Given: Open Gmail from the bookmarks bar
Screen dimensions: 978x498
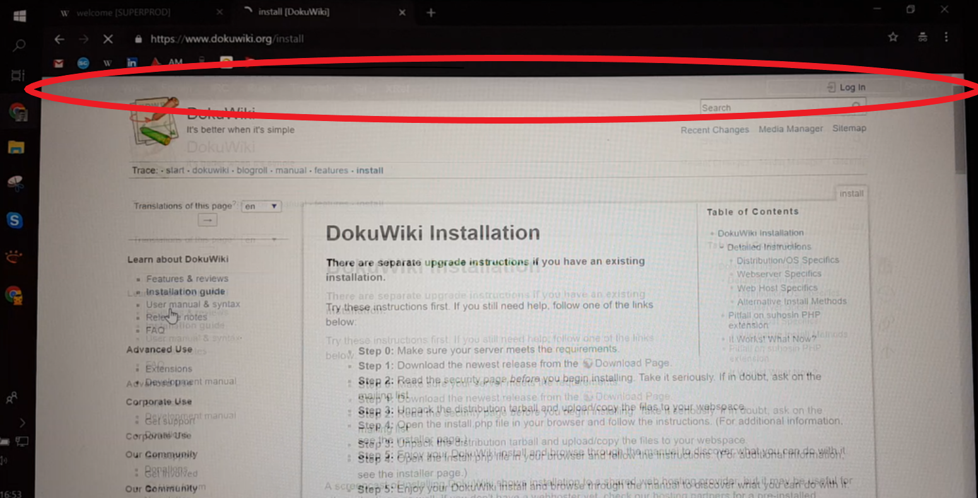Looking at the screenshot, I should (x=57, y=63).
